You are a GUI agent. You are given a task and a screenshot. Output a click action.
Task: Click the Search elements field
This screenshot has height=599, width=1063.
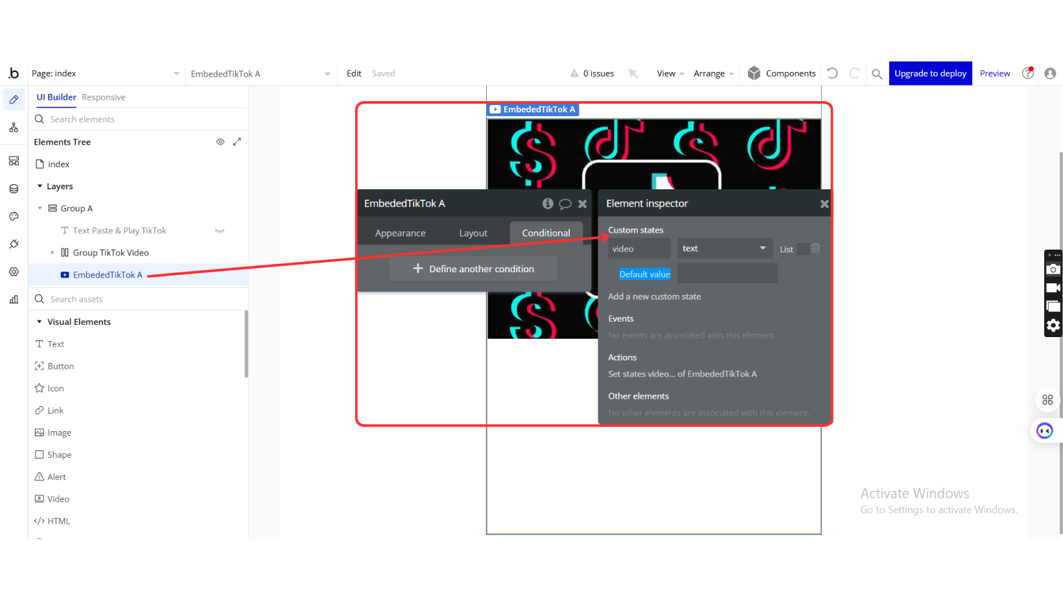pos(139,119)
